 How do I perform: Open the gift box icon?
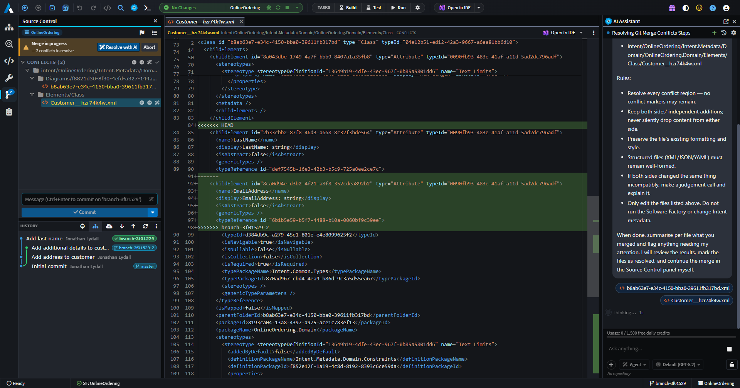(672, 8)
